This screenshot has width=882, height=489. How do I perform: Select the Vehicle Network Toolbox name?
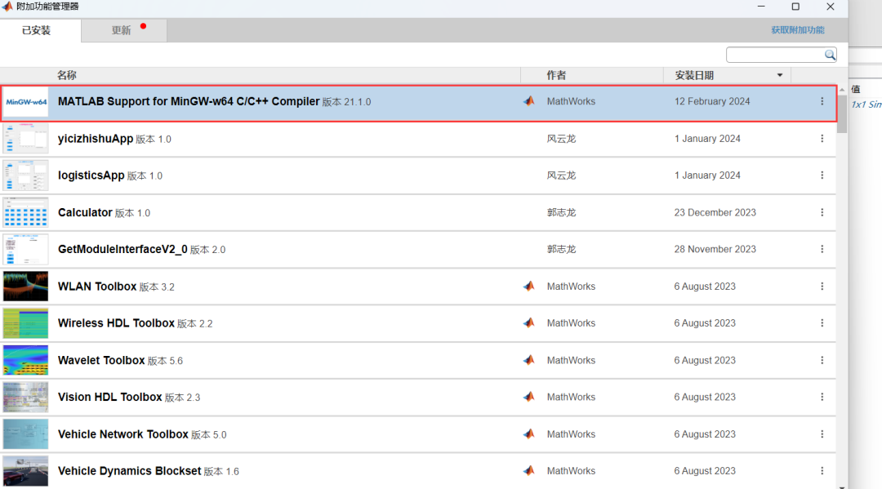coord(122,434)
